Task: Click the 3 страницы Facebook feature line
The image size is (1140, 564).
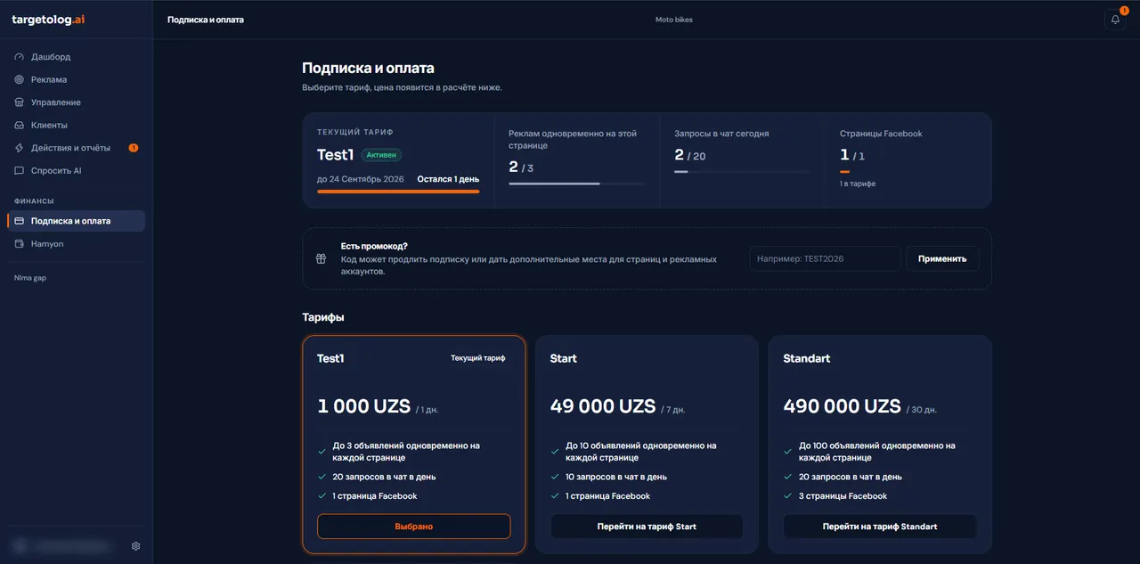Action: [843, 496]
